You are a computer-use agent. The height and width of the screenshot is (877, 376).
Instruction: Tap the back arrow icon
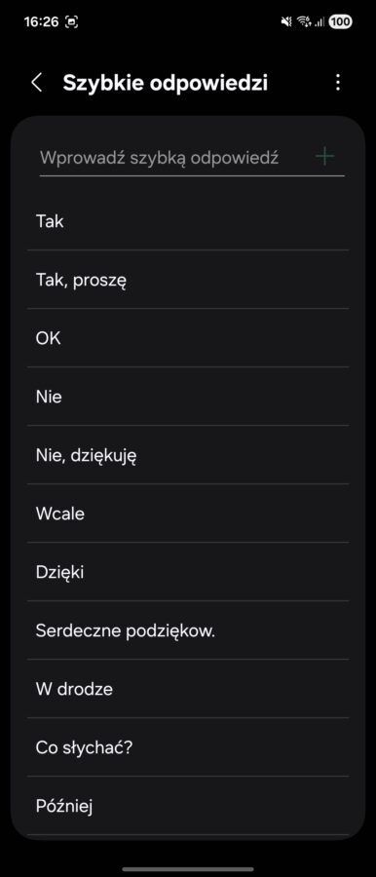click(36, 83)
